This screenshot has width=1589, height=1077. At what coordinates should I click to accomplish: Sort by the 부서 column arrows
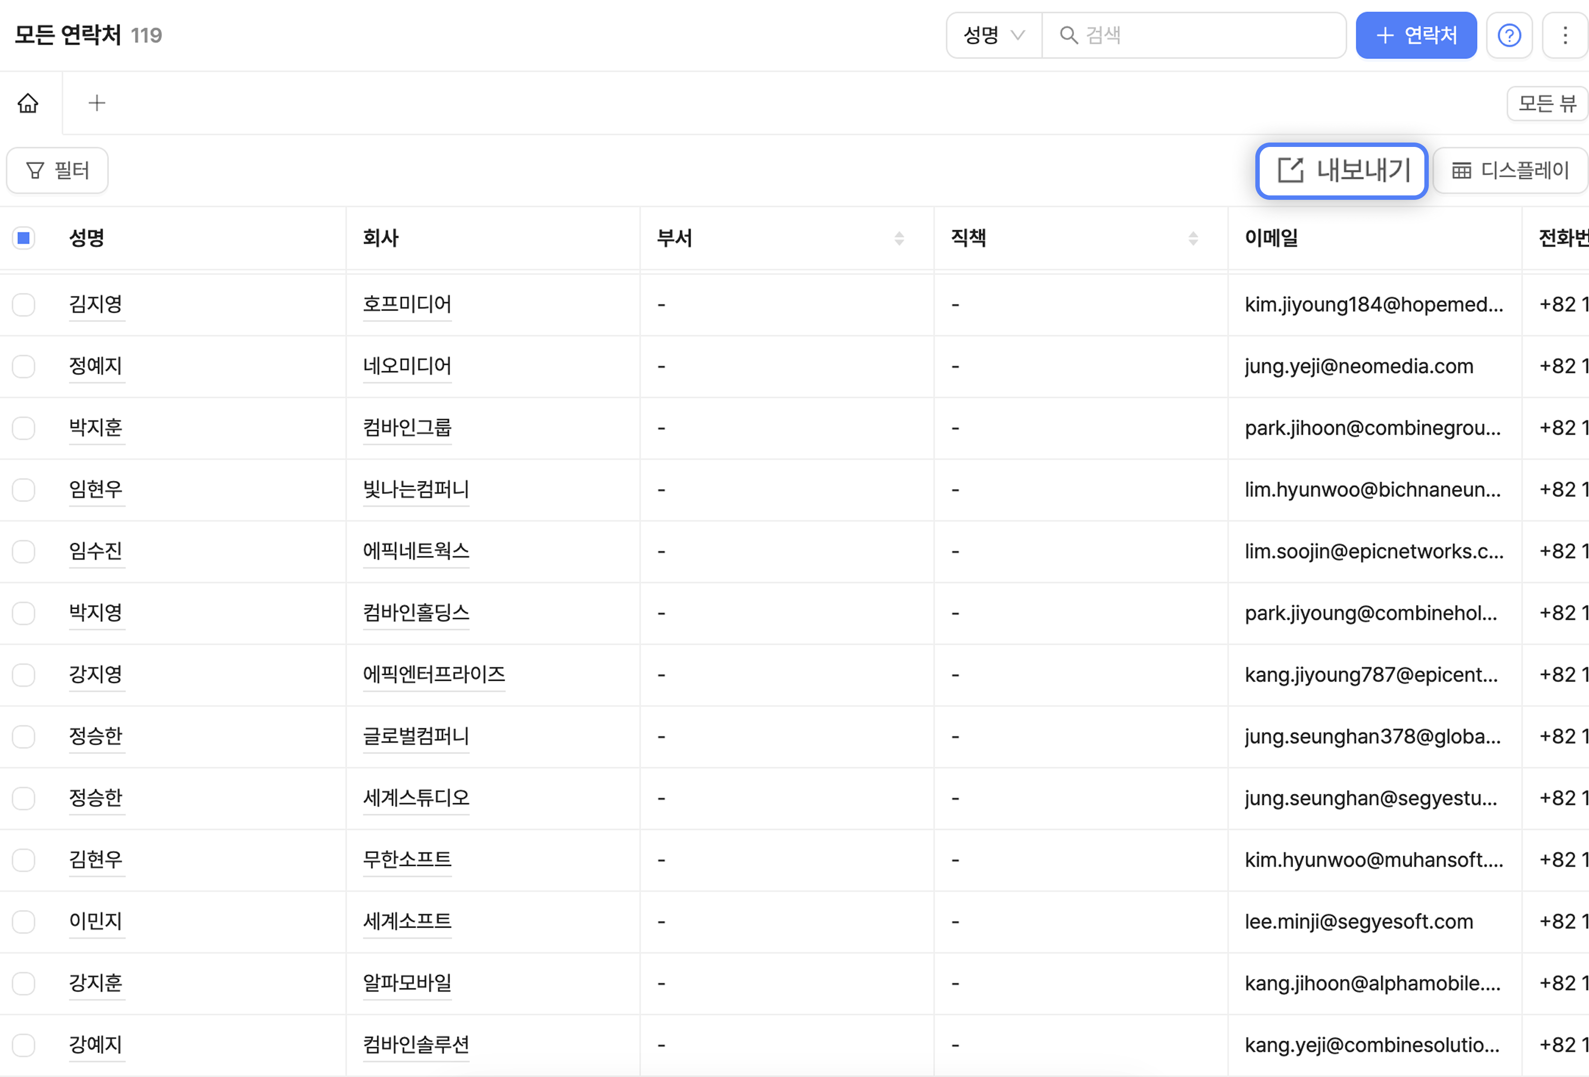pos(899,238)
